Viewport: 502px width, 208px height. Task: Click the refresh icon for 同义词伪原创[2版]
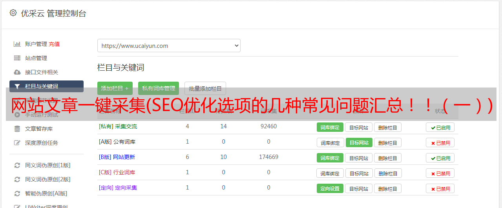pos(17,179)
